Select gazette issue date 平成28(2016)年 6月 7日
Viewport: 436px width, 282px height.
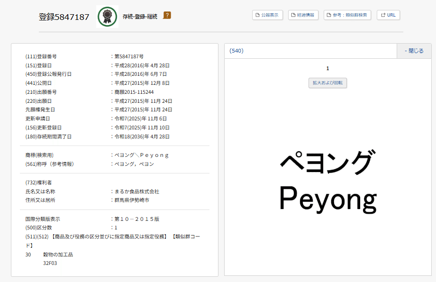pos(141,74)
